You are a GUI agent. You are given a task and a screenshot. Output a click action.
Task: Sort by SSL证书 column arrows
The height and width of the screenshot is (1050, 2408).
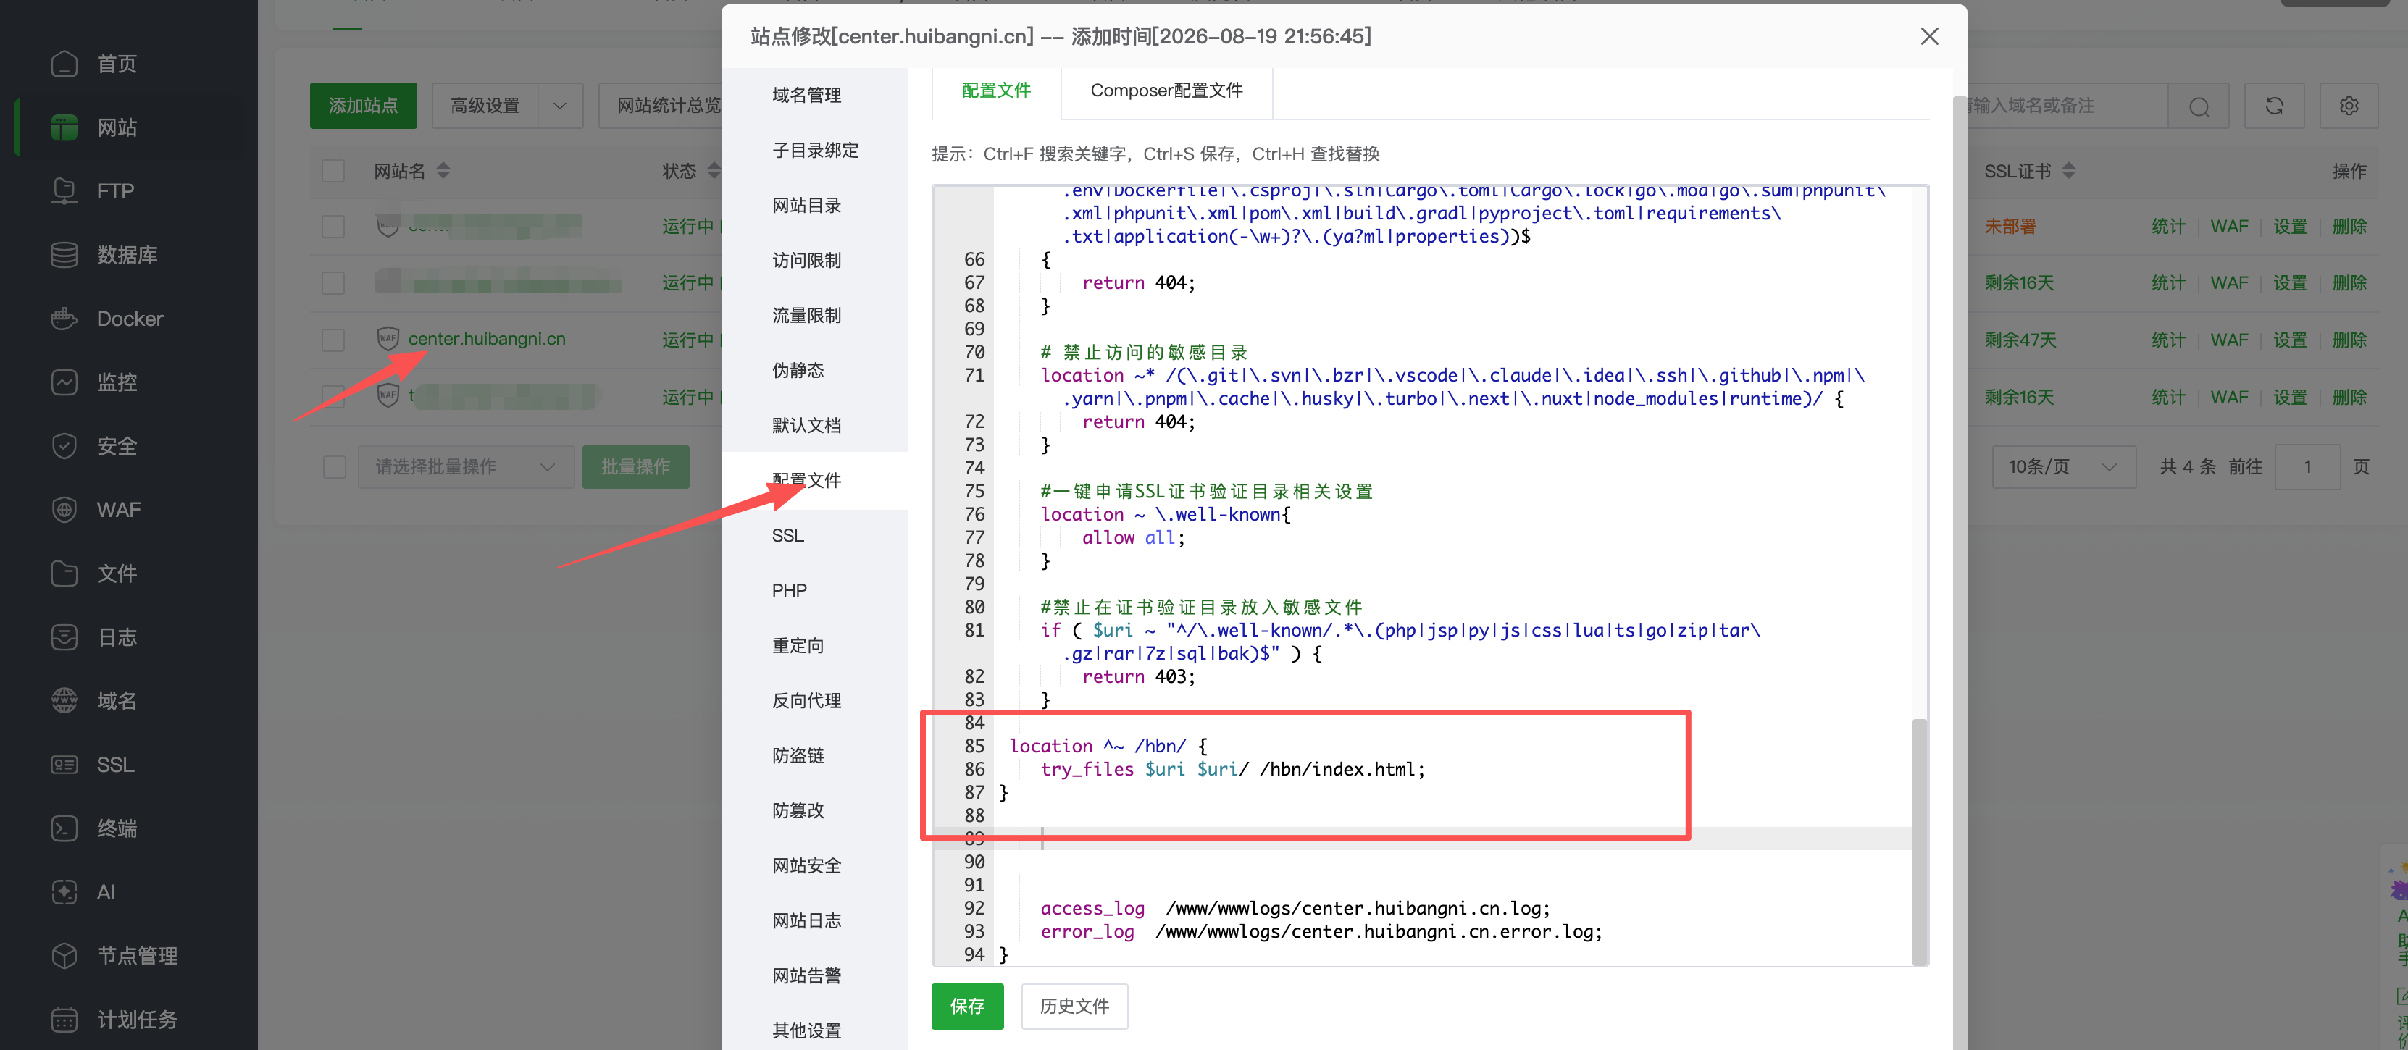tap(2069, 171)
